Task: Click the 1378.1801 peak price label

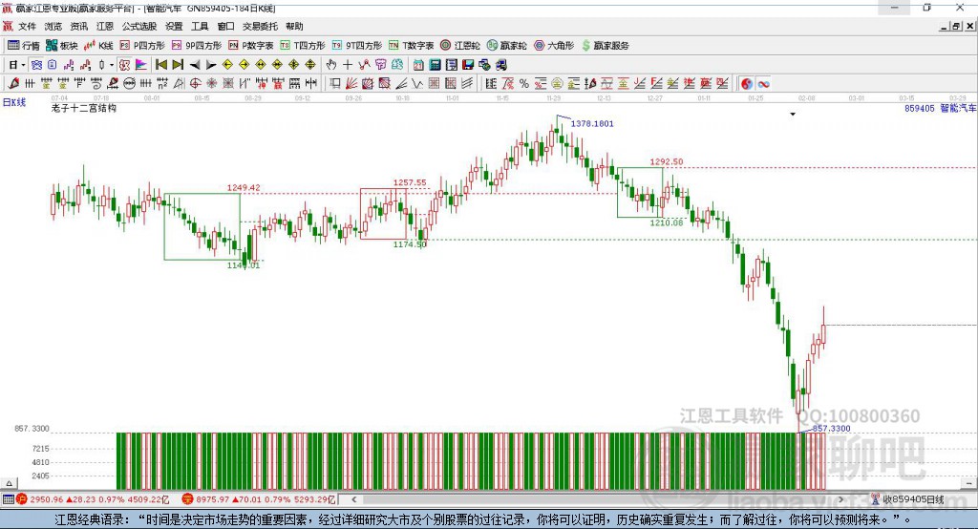Action: pos(592,123)
